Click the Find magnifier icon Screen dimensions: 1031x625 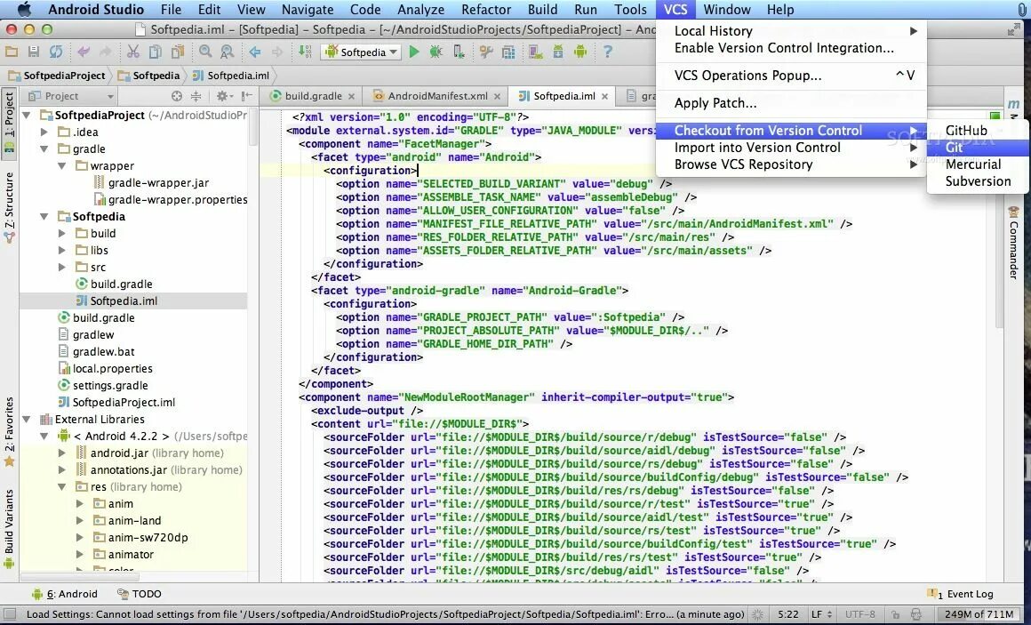coord(205,52)
